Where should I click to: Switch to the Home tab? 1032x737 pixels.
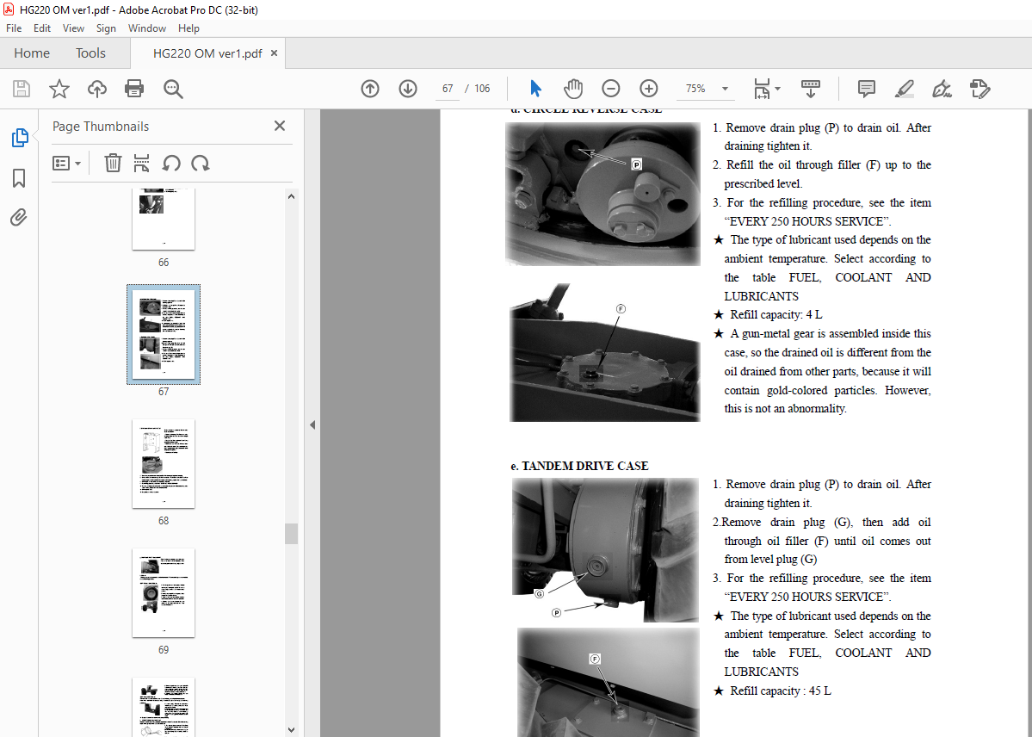point(32,53)
